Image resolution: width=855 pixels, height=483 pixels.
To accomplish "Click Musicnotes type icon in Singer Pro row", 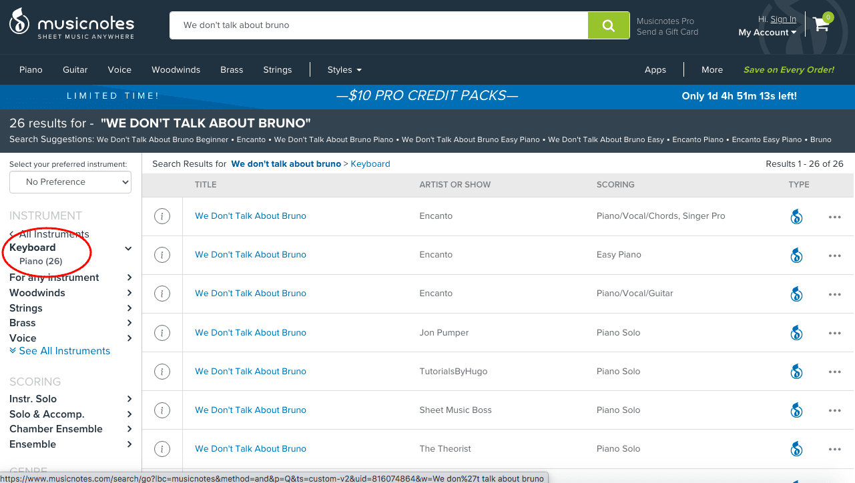I will [x=796, y=216].
